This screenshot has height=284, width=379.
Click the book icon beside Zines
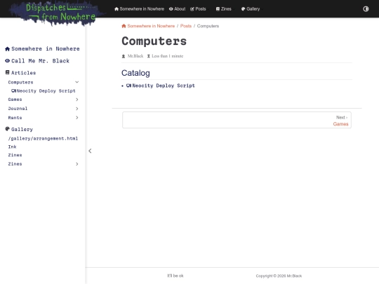pyautogui.click(x=218, y=9)
